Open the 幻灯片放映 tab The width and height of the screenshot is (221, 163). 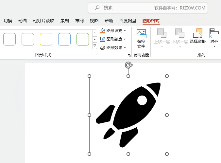pyautogui.click(x=43, y=21)
